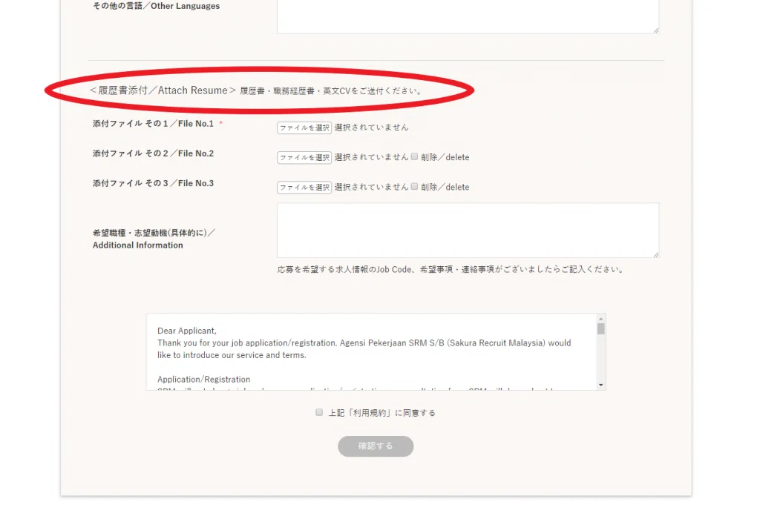Click terms box scrollbar up arrow

(x=601, y=319)
